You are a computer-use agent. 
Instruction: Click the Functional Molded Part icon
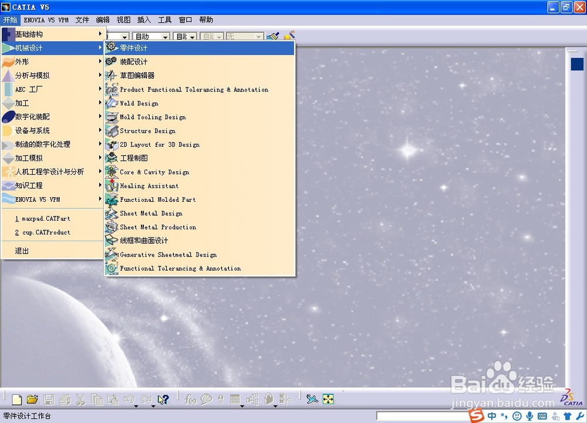coord(112,199)
